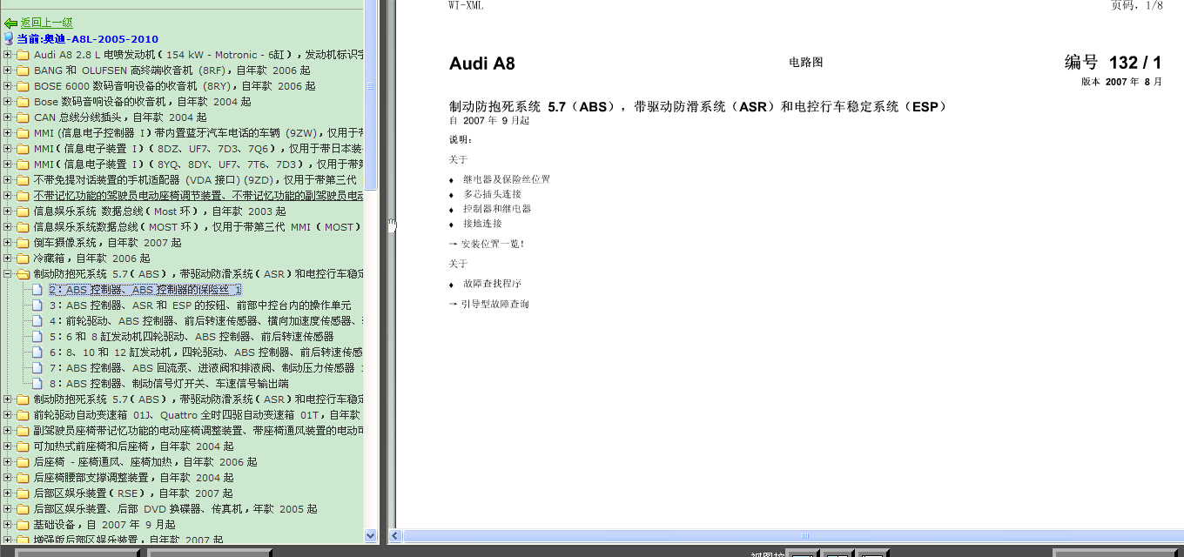Click the database icon beside 当前:奥迪-A8L-2005-2010
The image size is (1184, 557).
[9, 39]
